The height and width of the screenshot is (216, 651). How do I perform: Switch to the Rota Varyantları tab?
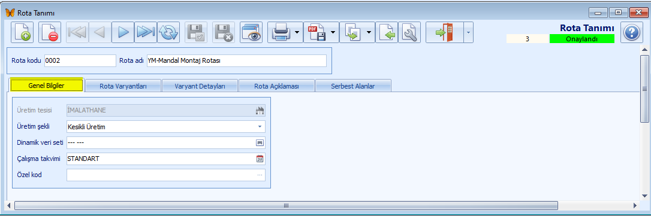[x=123, y=86]
